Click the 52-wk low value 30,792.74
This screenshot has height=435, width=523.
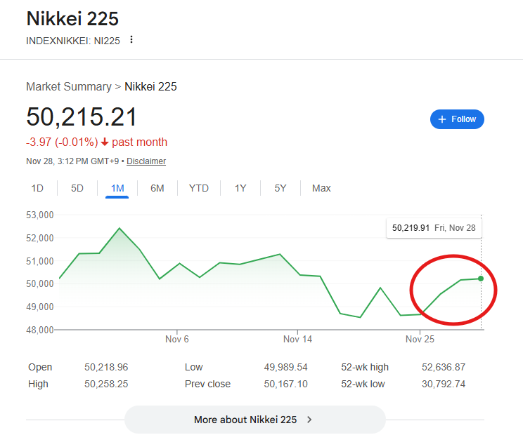pos(444,384)
